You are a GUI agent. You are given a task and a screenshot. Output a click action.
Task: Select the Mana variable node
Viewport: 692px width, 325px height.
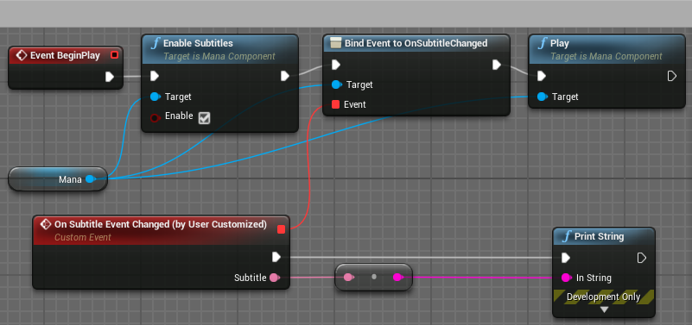[x=58, y=178]
